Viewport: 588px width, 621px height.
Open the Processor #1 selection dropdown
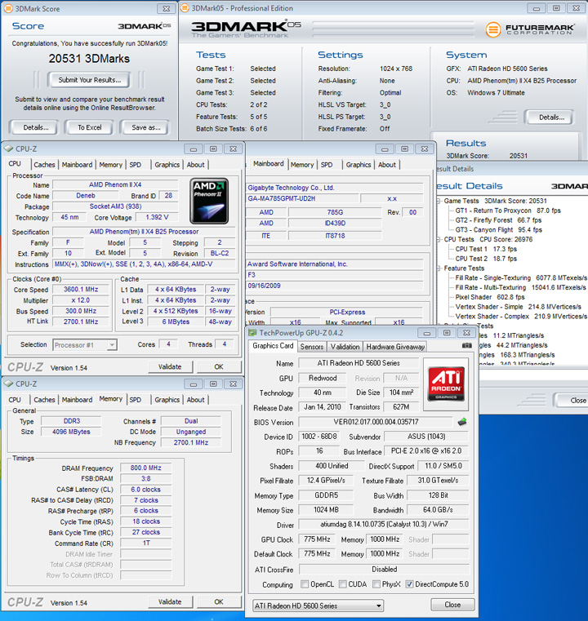point(112,345)
